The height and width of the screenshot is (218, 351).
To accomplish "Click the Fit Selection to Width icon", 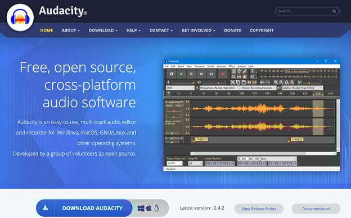I will pyautogui.click(x=286, y=82).
